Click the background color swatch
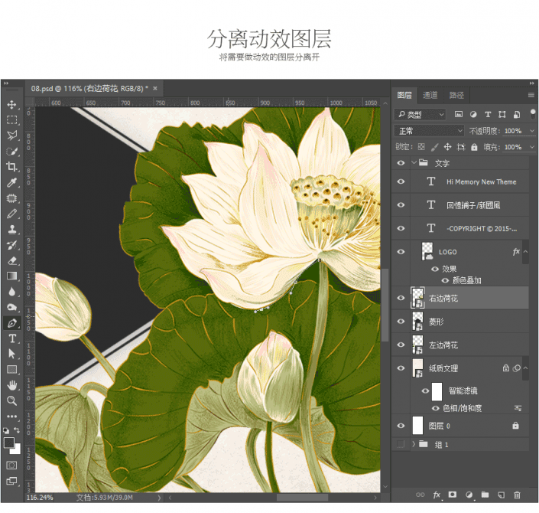Image resolution: width=539 pixels, height=513 pixels. click(17, 450)
